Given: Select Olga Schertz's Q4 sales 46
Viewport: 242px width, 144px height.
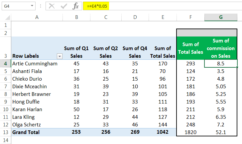Looking at the screenshot, I should click(x=135, y=124).
